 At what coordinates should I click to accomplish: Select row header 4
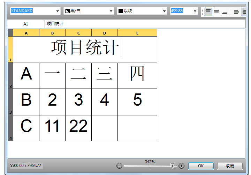tap(10, 128)
